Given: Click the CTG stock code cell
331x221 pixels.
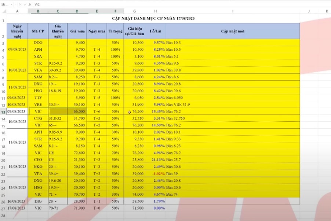Looking at the screenshot, I should (x=38, y=118).
